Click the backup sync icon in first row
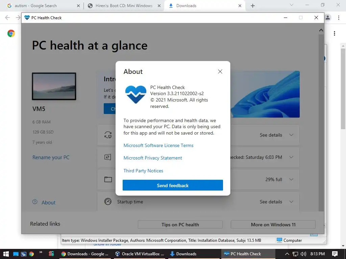 [108, 135]
